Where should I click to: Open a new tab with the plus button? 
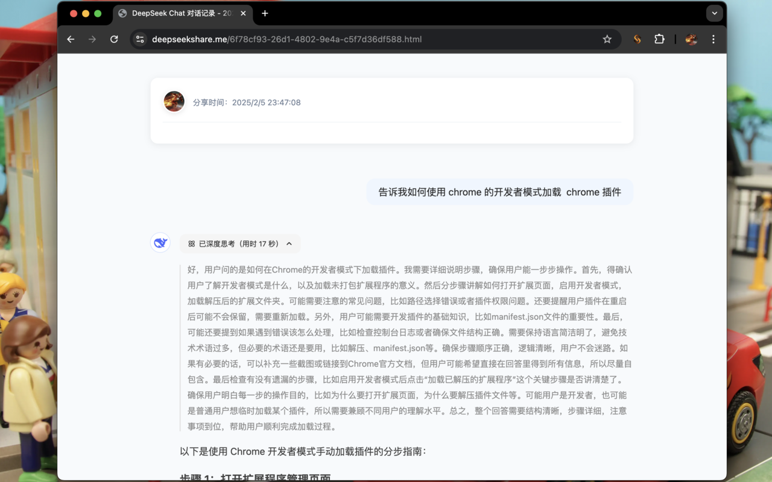coord(264,13)
